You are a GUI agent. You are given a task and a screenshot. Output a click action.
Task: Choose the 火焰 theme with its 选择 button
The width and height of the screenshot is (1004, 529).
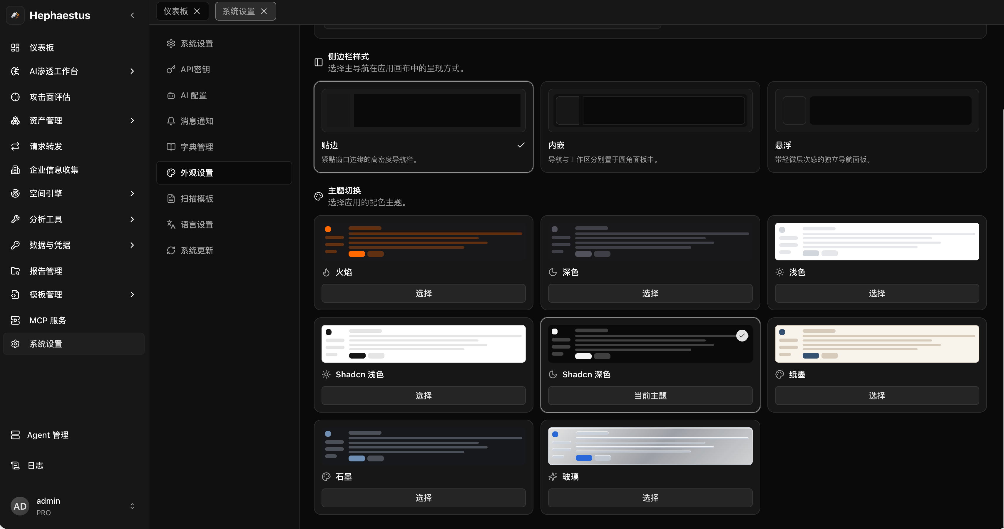pyautogui.click(x=423, y=293)
